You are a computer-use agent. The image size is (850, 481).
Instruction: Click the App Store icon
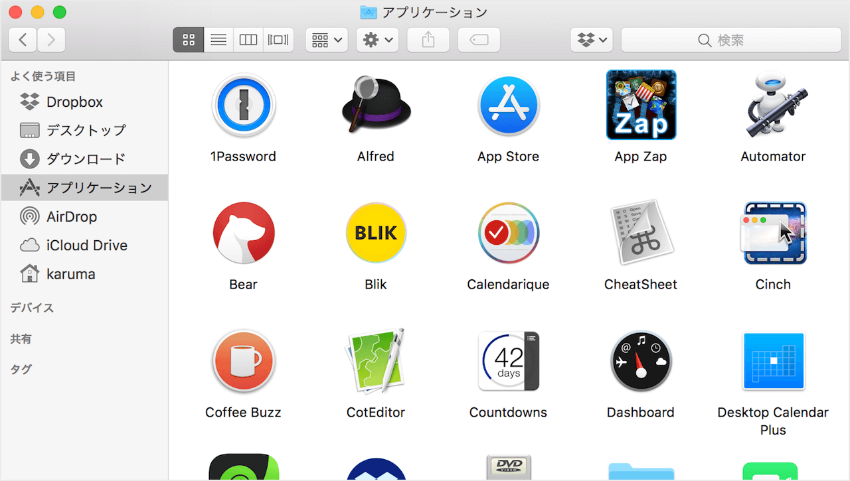tap(509, 105)
